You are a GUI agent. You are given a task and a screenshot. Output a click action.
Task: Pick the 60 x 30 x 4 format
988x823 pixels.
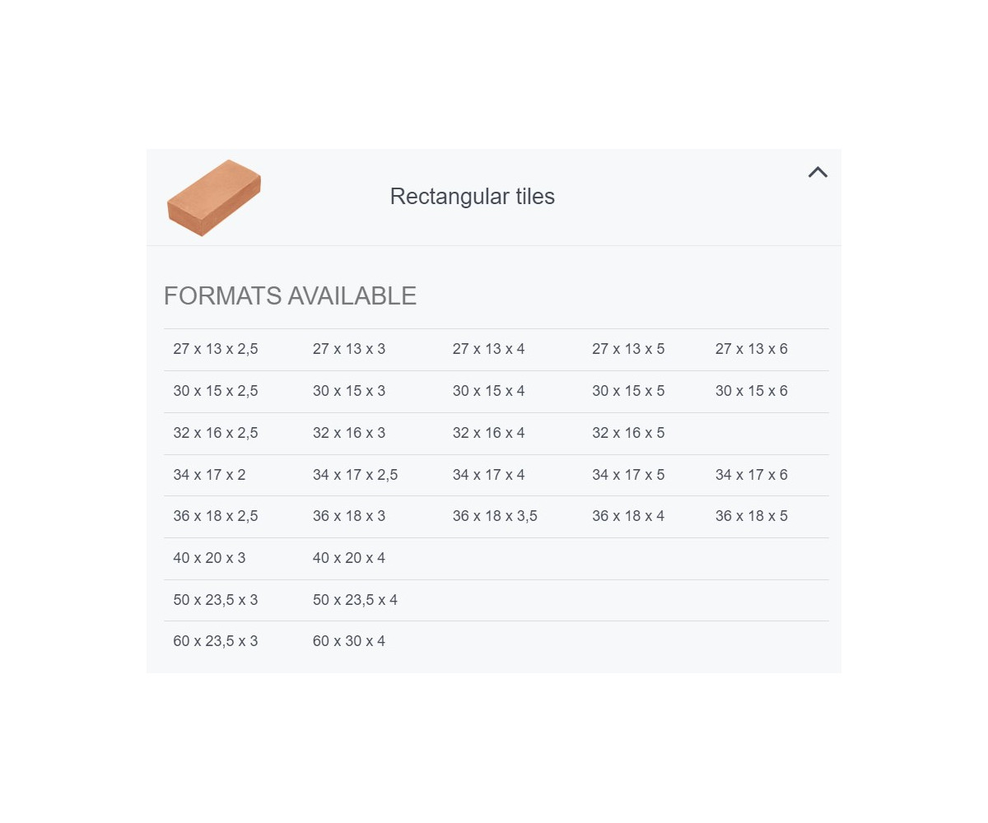(349, 641)
